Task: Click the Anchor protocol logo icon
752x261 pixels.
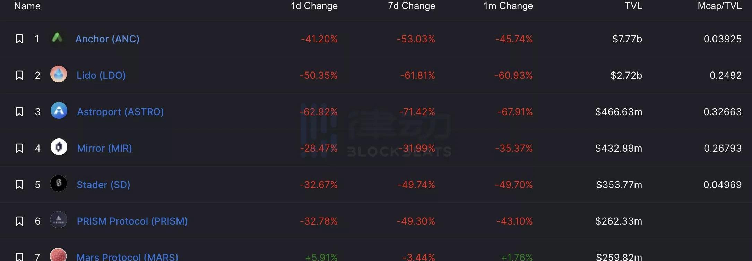Action: pos(58,38)
